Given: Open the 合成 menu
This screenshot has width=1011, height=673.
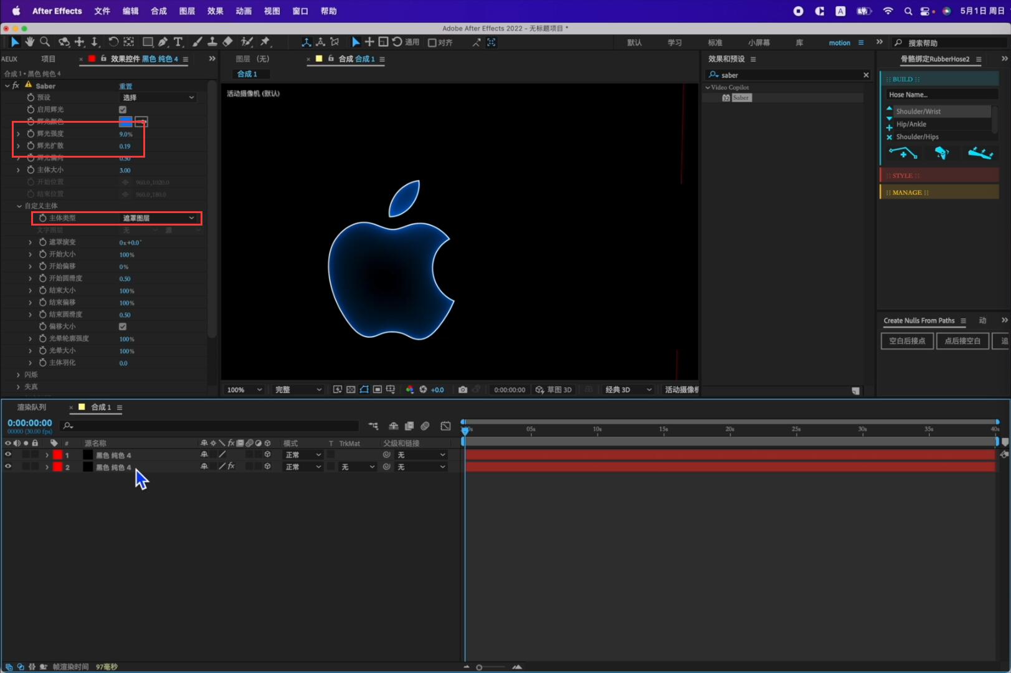Looking at the screenshot, I should [x=159, y=11].
